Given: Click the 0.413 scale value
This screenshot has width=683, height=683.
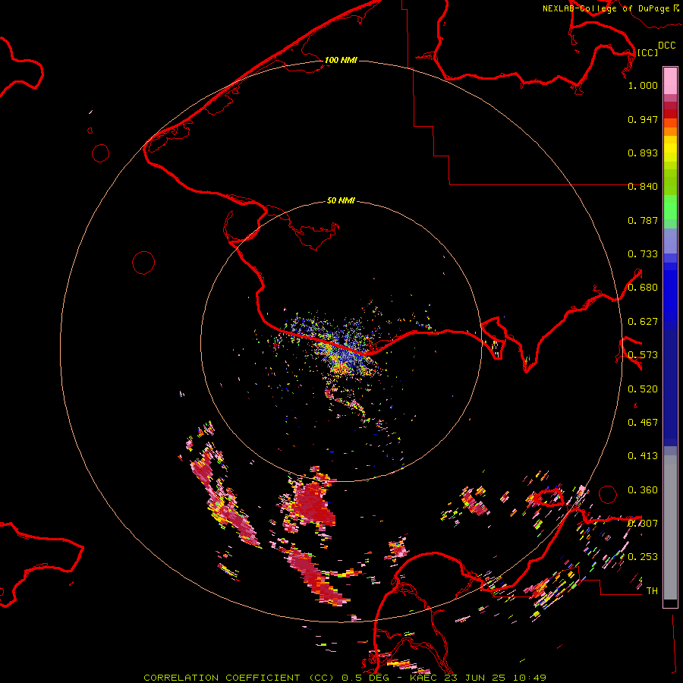Looking at the screenshot, I should (x=643, y=456).
